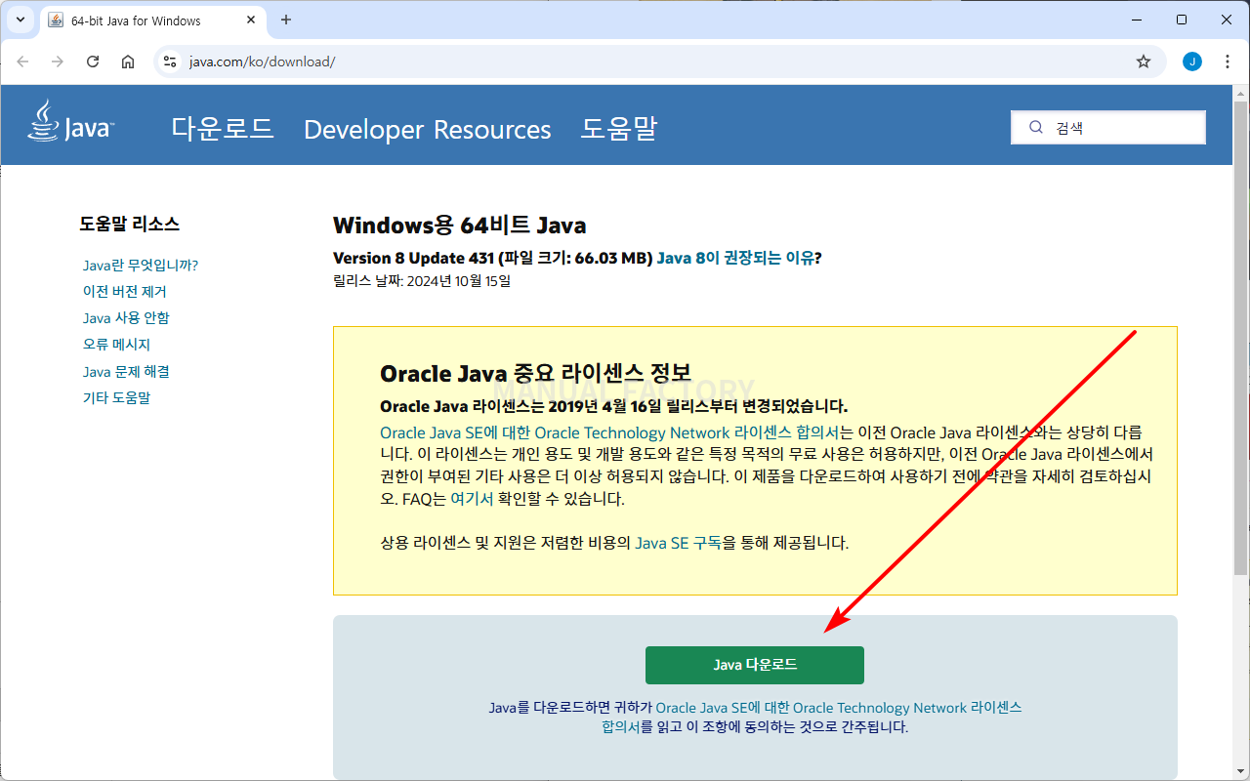The height and width of the screenshot is (781, 1250).
Task: Open Oracle Technology Network 라이센스 합의서 link in yellow box
Action: [610, 432]
